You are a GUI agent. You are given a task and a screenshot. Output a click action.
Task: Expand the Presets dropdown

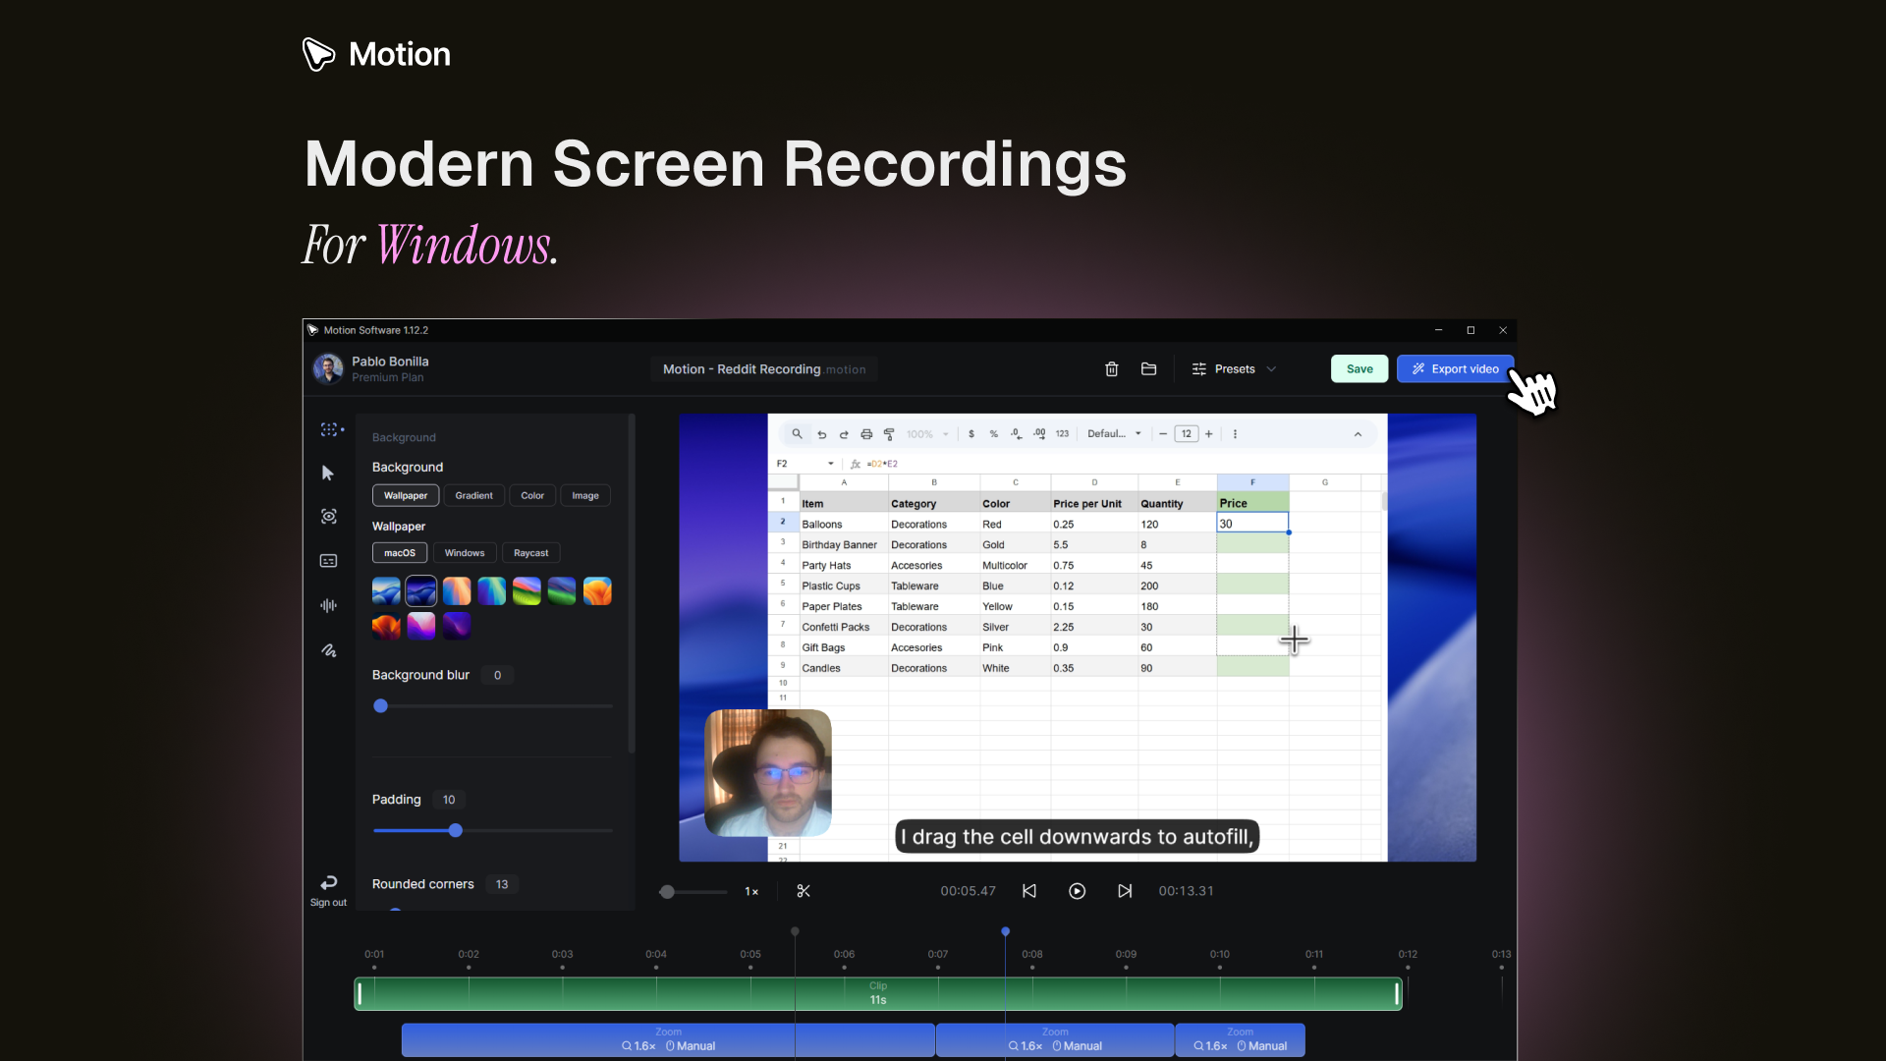click(x=1234, y=368)
